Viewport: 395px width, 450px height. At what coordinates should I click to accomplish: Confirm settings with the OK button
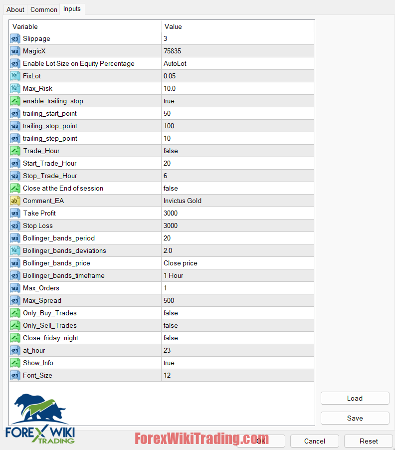[x=261, y=441]
